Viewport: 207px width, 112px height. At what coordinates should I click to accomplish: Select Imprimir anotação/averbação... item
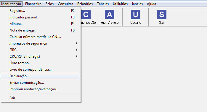point(40,89)
